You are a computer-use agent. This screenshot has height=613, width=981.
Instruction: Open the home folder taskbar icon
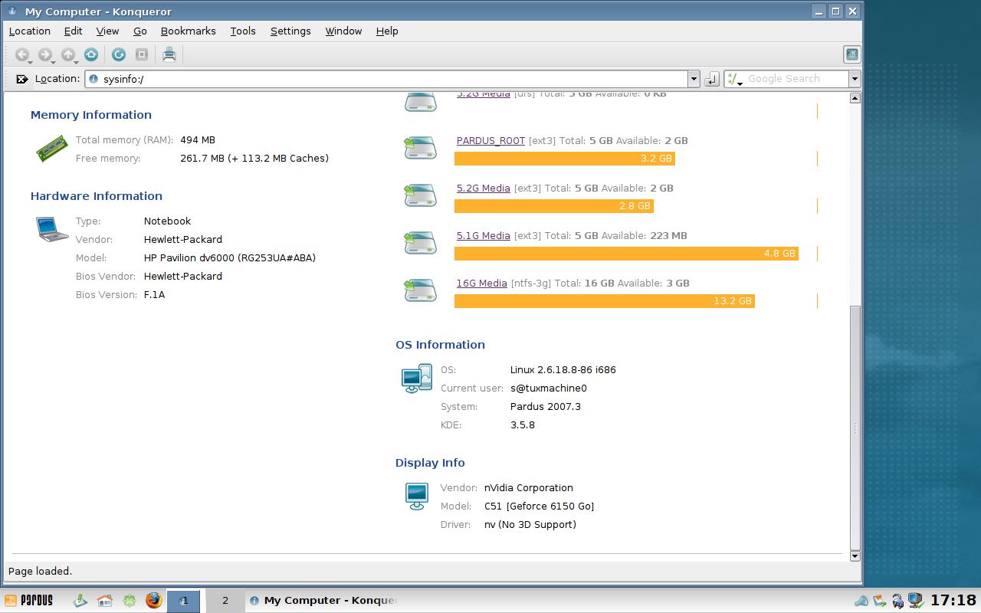point(105,601)
